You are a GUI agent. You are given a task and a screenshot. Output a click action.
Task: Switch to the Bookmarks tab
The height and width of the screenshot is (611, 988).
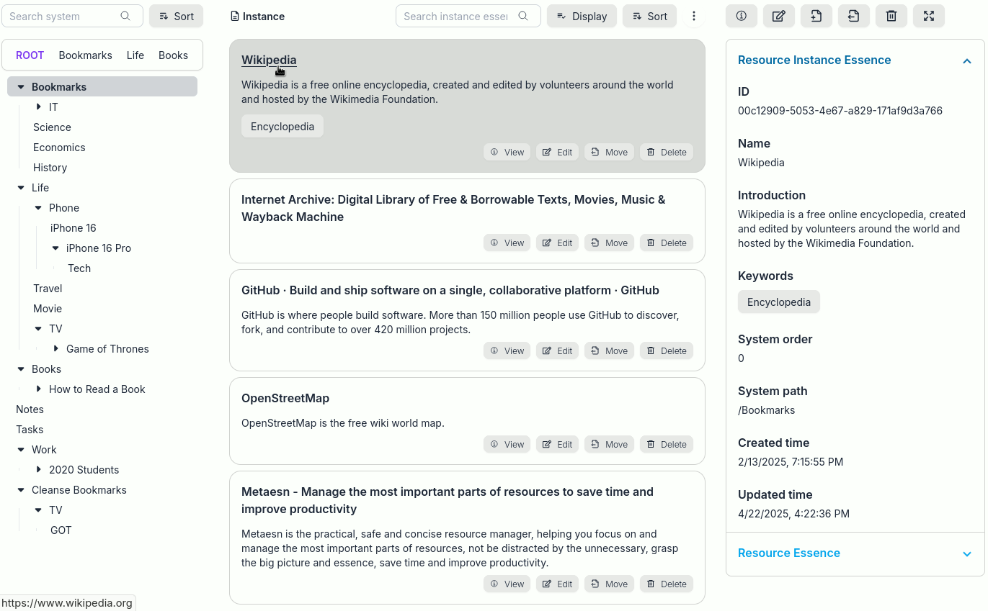point(86,55)
